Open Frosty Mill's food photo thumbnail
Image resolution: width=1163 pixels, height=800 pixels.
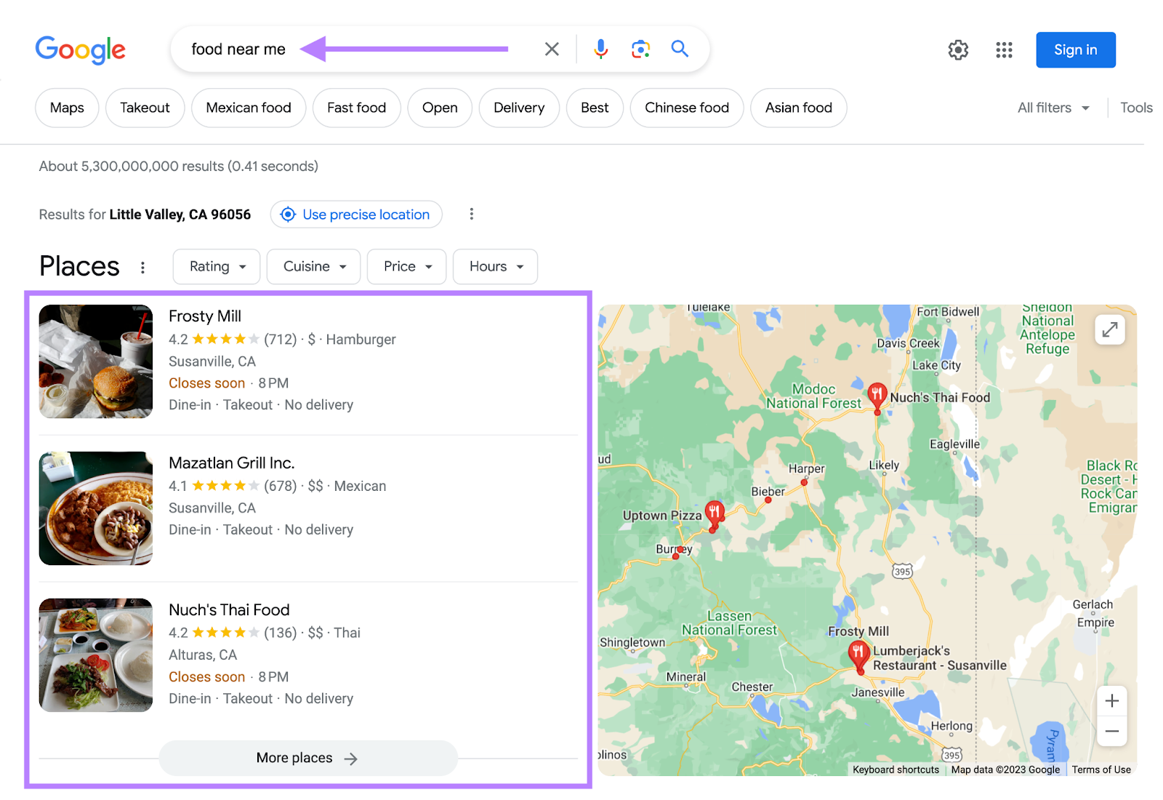pos(95,361)
